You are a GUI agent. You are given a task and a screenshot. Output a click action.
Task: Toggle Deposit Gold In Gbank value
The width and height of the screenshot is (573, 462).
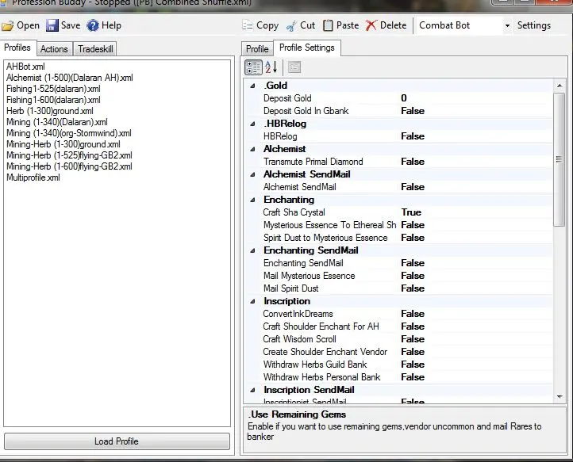[412, 111]
